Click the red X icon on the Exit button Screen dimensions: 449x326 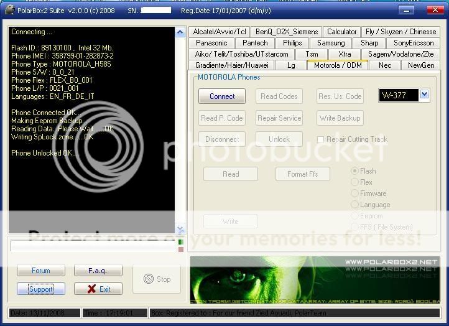(x=91, y=289)
